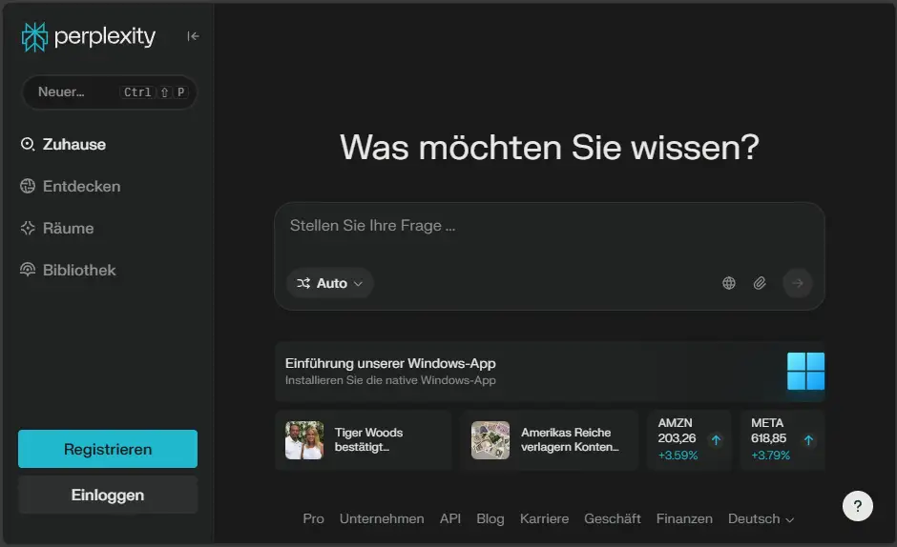The width and height of the screenshot is (897, 547).
Task: Click the Registrieren button
Action: point(108,449)
